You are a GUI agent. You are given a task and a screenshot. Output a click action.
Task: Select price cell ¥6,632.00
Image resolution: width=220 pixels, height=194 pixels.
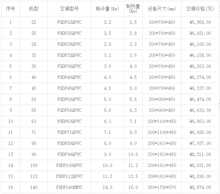pyautogui.click(x=200, y=110)
